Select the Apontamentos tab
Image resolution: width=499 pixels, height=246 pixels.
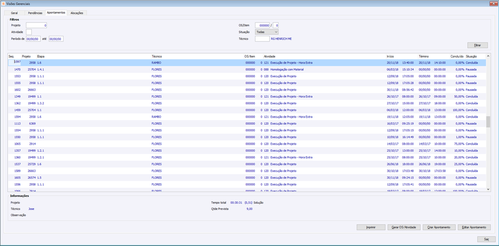click(x=56, y=12)
